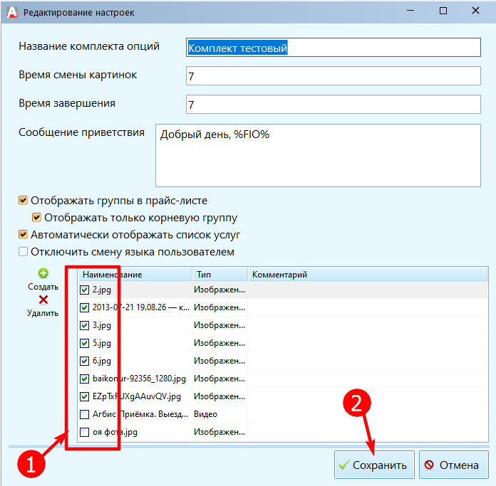Uncheck the 2.jpg row checkbox

85,290
